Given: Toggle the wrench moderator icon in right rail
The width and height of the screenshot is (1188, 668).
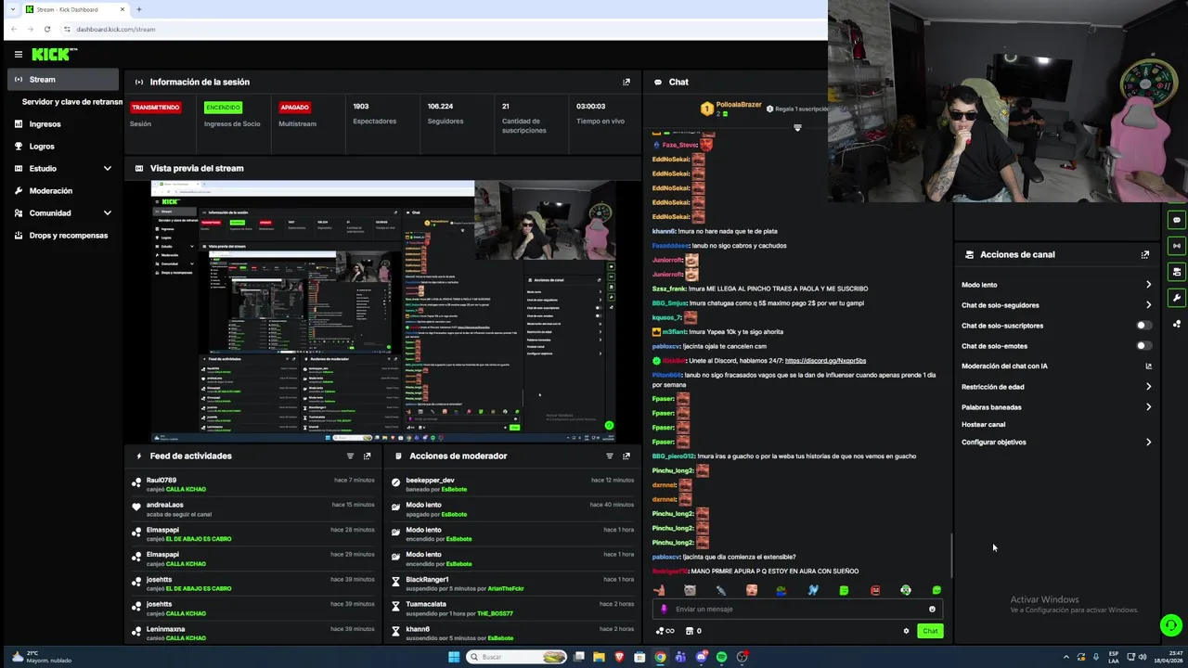Looking at the screenshot, I should [1177, 298].
